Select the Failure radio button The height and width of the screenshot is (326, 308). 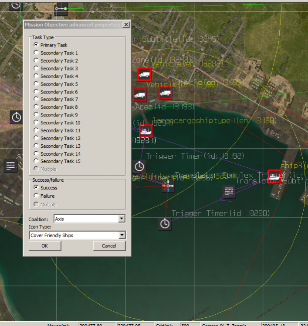pyautogui.click(x=36, y=196)
